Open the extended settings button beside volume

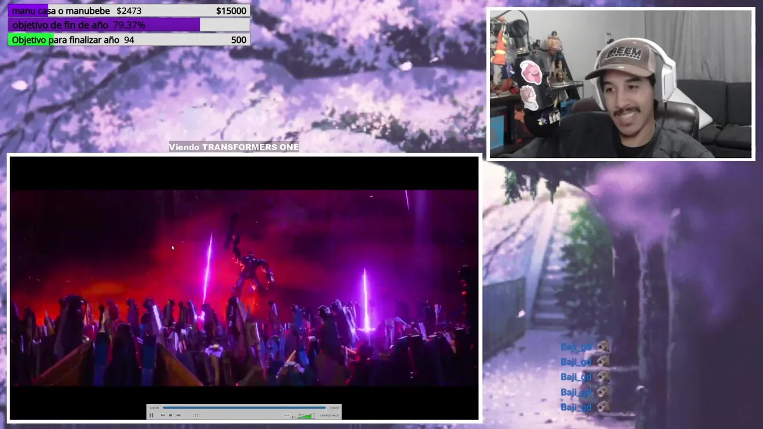click(287, 415)
